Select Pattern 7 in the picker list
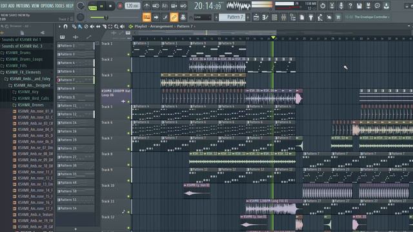413x232 pixels. (x=76, y=80)
